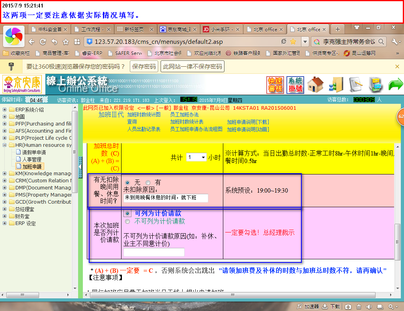This screenshot has height=311, width=404.
Task: Click the 快速審核 quick review icon
Action: [275, 85]
